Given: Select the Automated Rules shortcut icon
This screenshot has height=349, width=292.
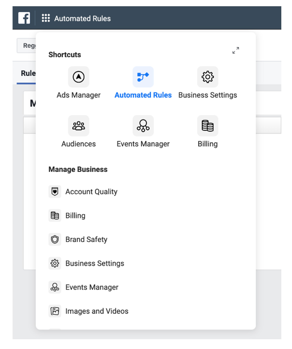Looking at the screenshot, I should coord(143,77).
